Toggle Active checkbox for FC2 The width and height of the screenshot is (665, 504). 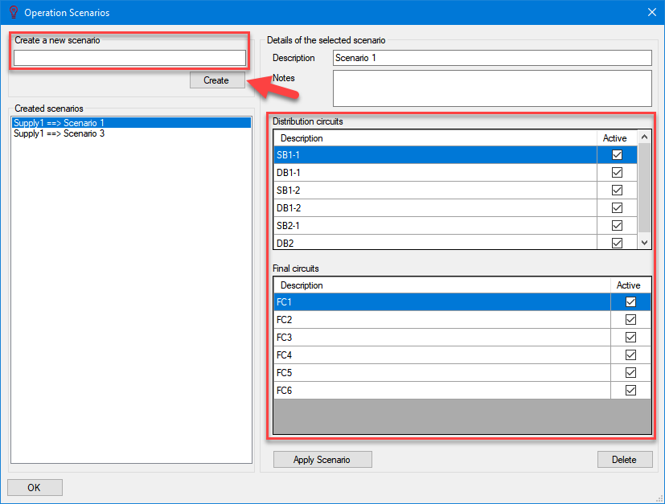pyautogui.click(x=630, y=320)
